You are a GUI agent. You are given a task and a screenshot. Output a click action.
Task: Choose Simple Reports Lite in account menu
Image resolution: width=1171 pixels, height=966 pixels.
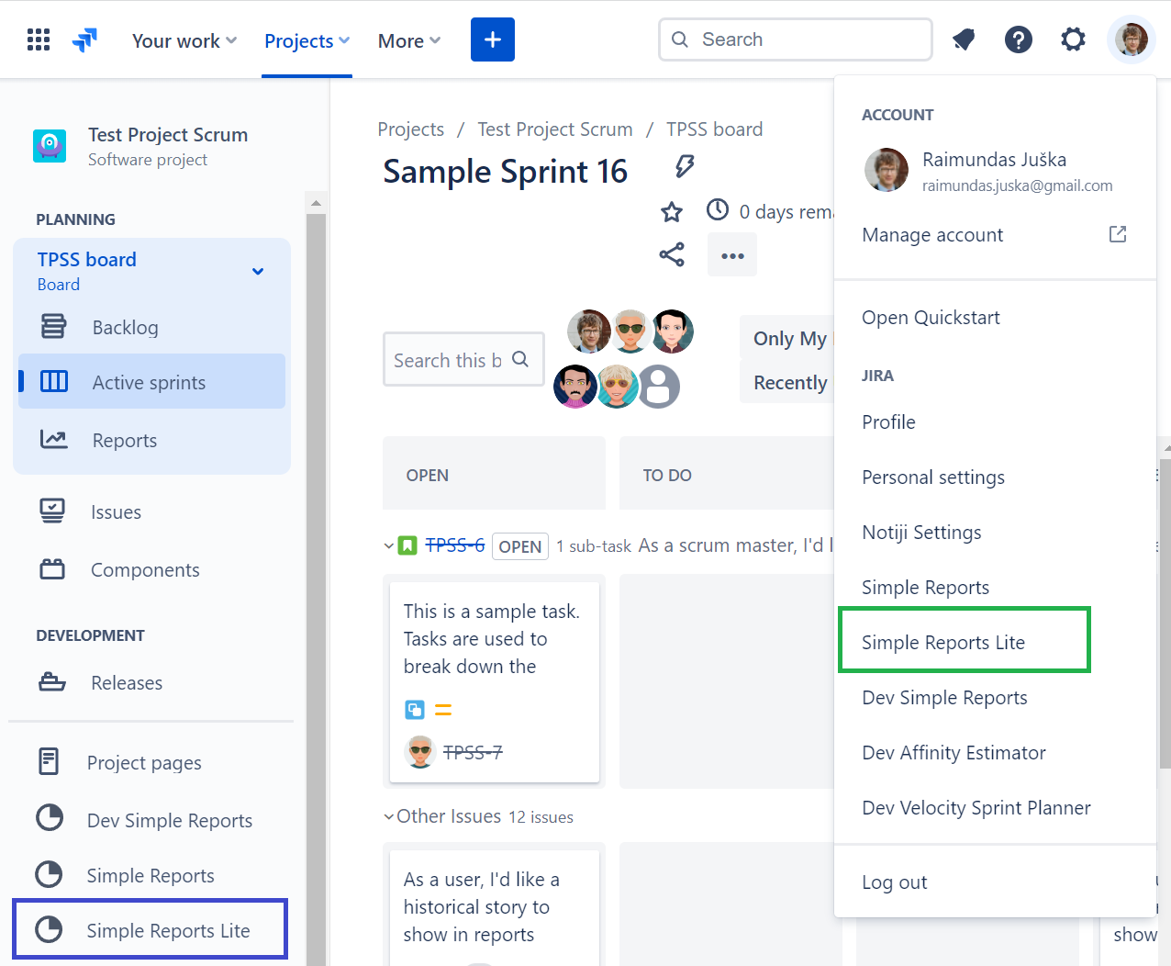pyautogui.click(x=943, y=643)
